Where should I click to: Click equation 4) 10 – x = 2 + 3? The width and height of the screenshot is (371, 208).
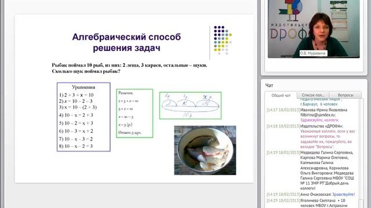pos(76,115)
